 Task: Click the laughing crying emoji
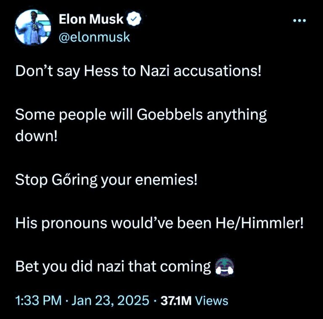click(224, 266)
